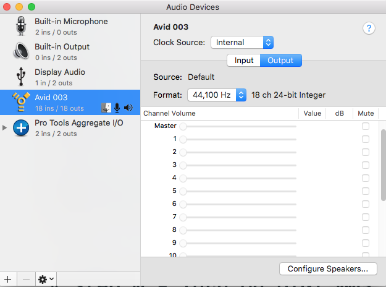The image size is (386, 287).
Task: Open the help question mark button
Action: pyautogui.click(x=369, y=28)
